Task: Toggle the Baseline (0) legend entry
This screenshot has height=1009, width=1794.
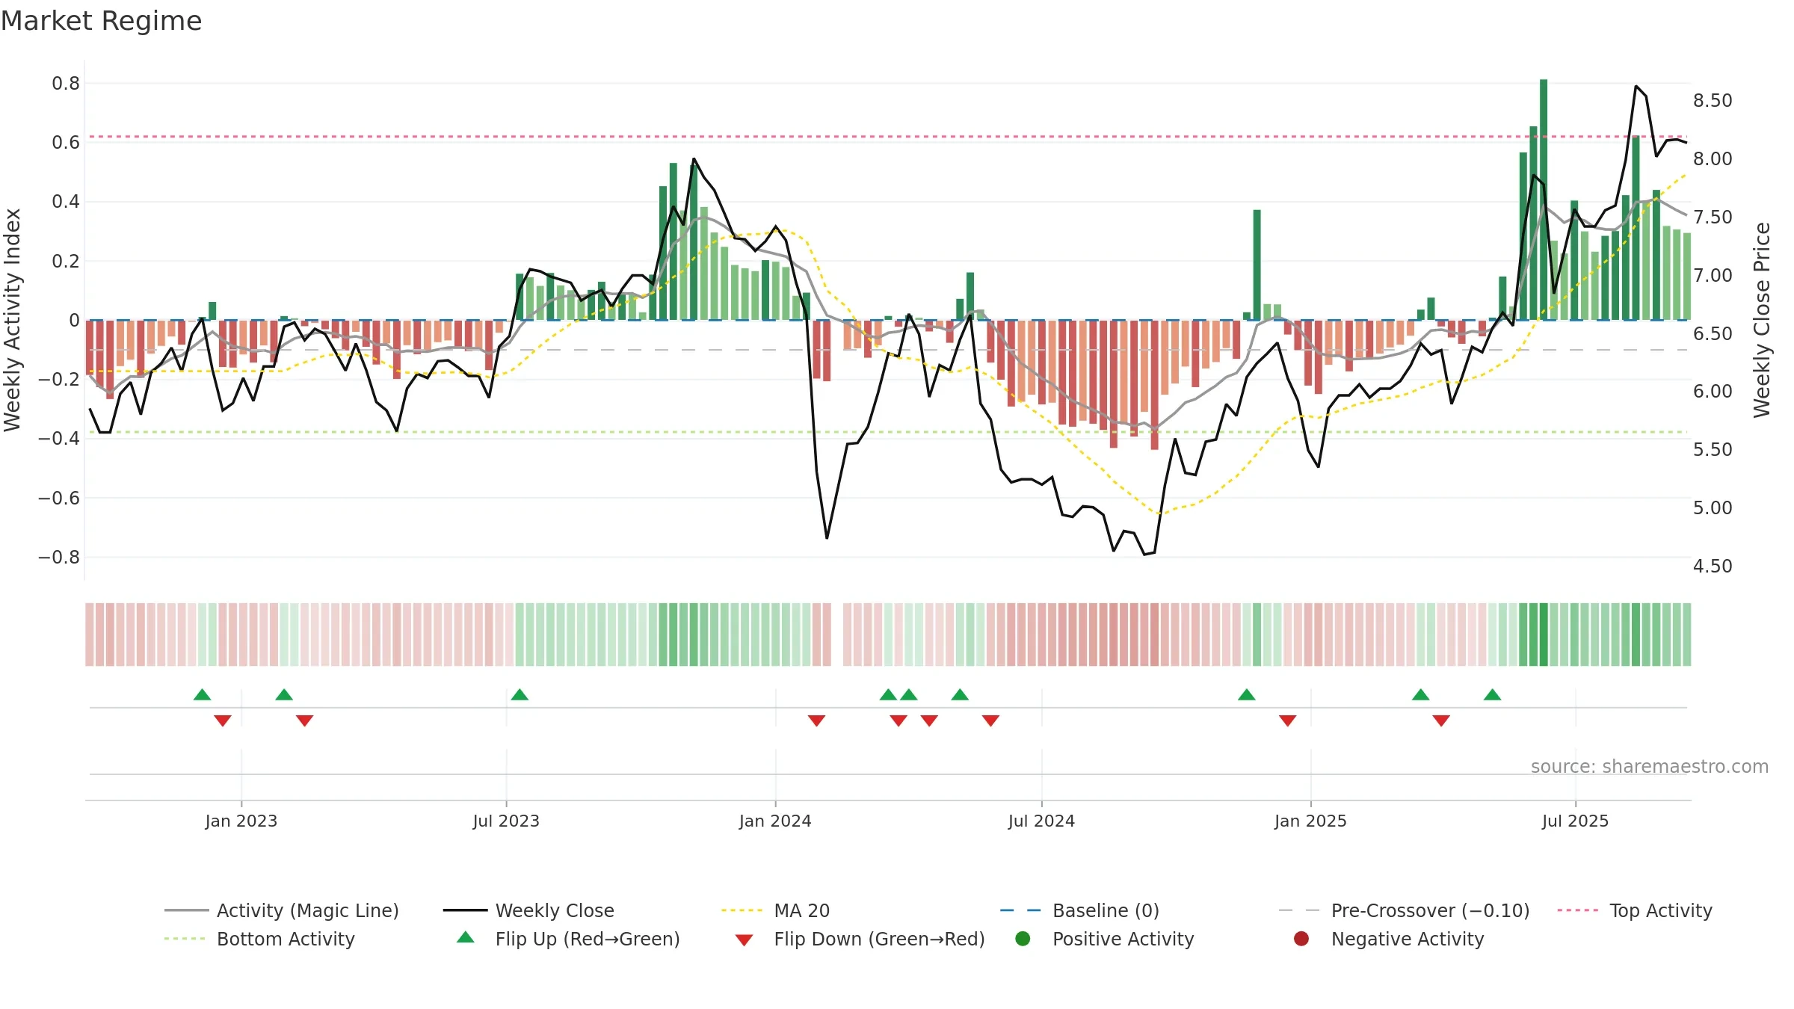Action: click(x=1079, y=910)
